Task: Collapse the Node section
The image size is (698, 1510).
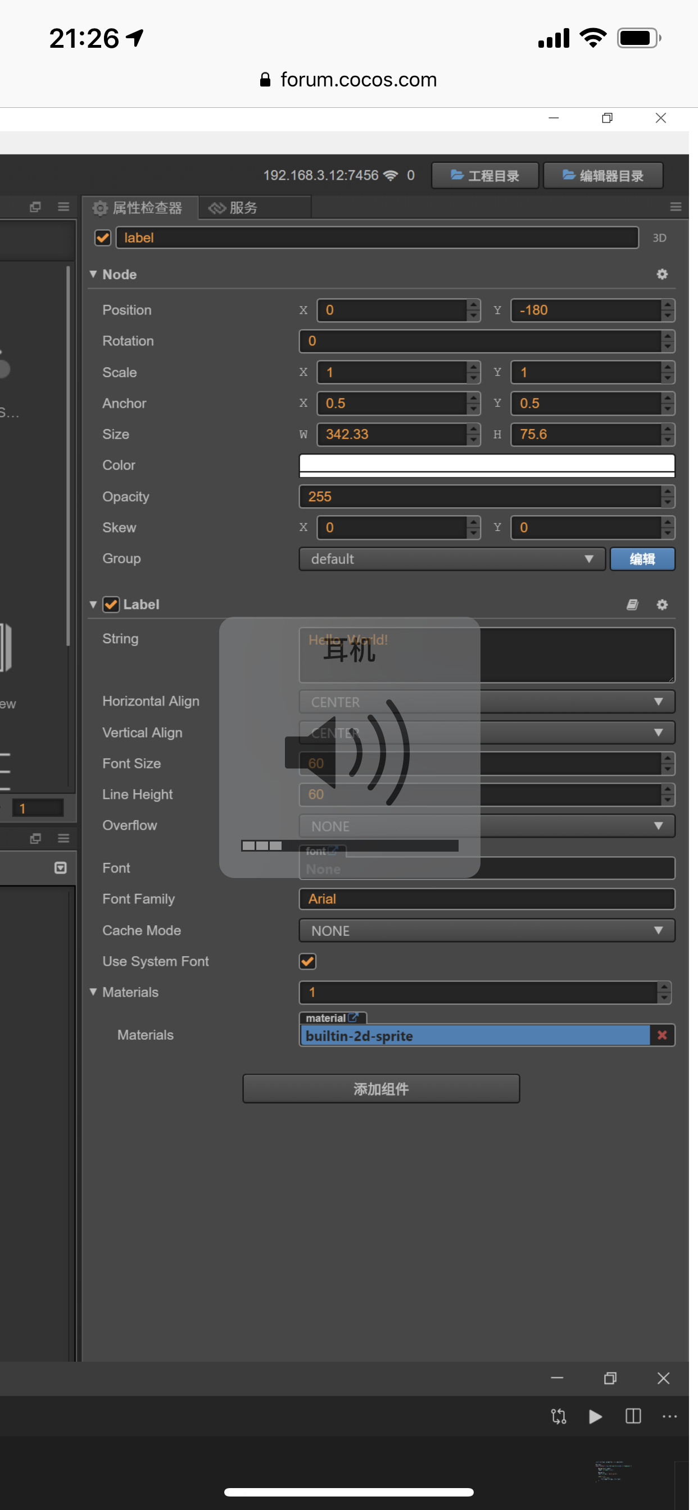Action: point(93,274)
